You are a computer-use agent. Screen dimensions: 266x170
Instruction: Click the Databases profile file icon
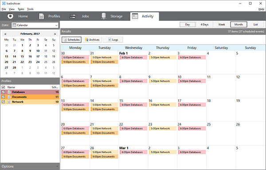tap(9, 92)
